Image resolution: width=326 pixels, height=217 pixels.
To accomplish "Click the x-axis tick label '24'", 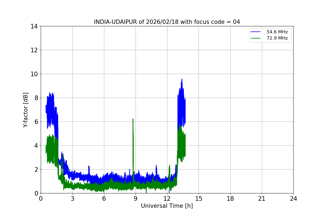I will [x=293, y=199].
